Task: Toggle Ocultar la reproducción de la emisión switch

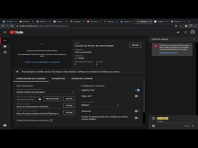Action: (137, 118)
